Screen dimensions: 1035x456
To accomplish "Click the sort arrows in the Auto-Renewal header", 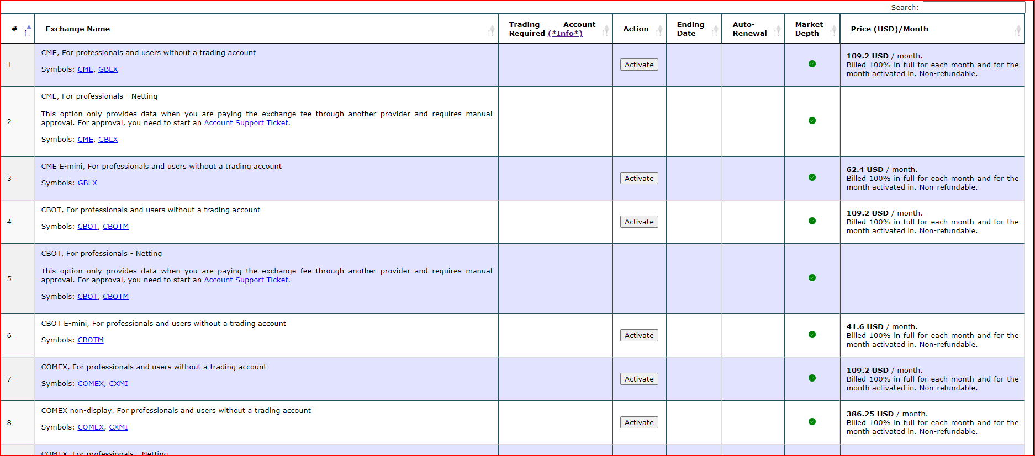I will tap(777, 31).
